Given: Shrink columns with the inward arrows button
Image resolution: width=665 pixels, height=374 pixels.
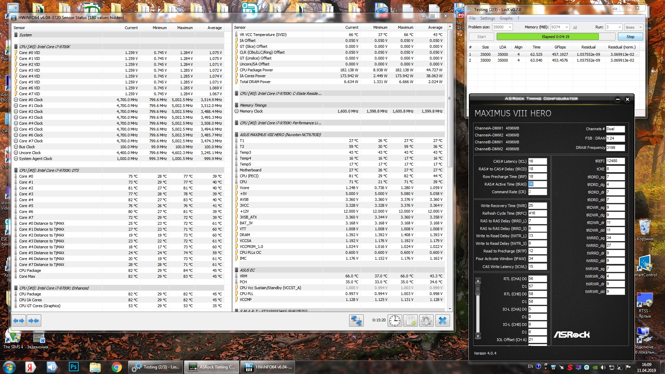Looking at the screenshot, I should pos(34,321).
